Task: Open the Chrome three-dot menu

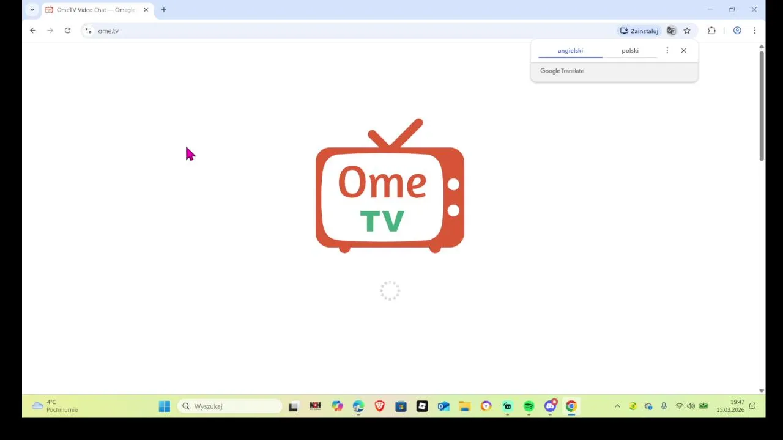Action: (x=754, y=31)
